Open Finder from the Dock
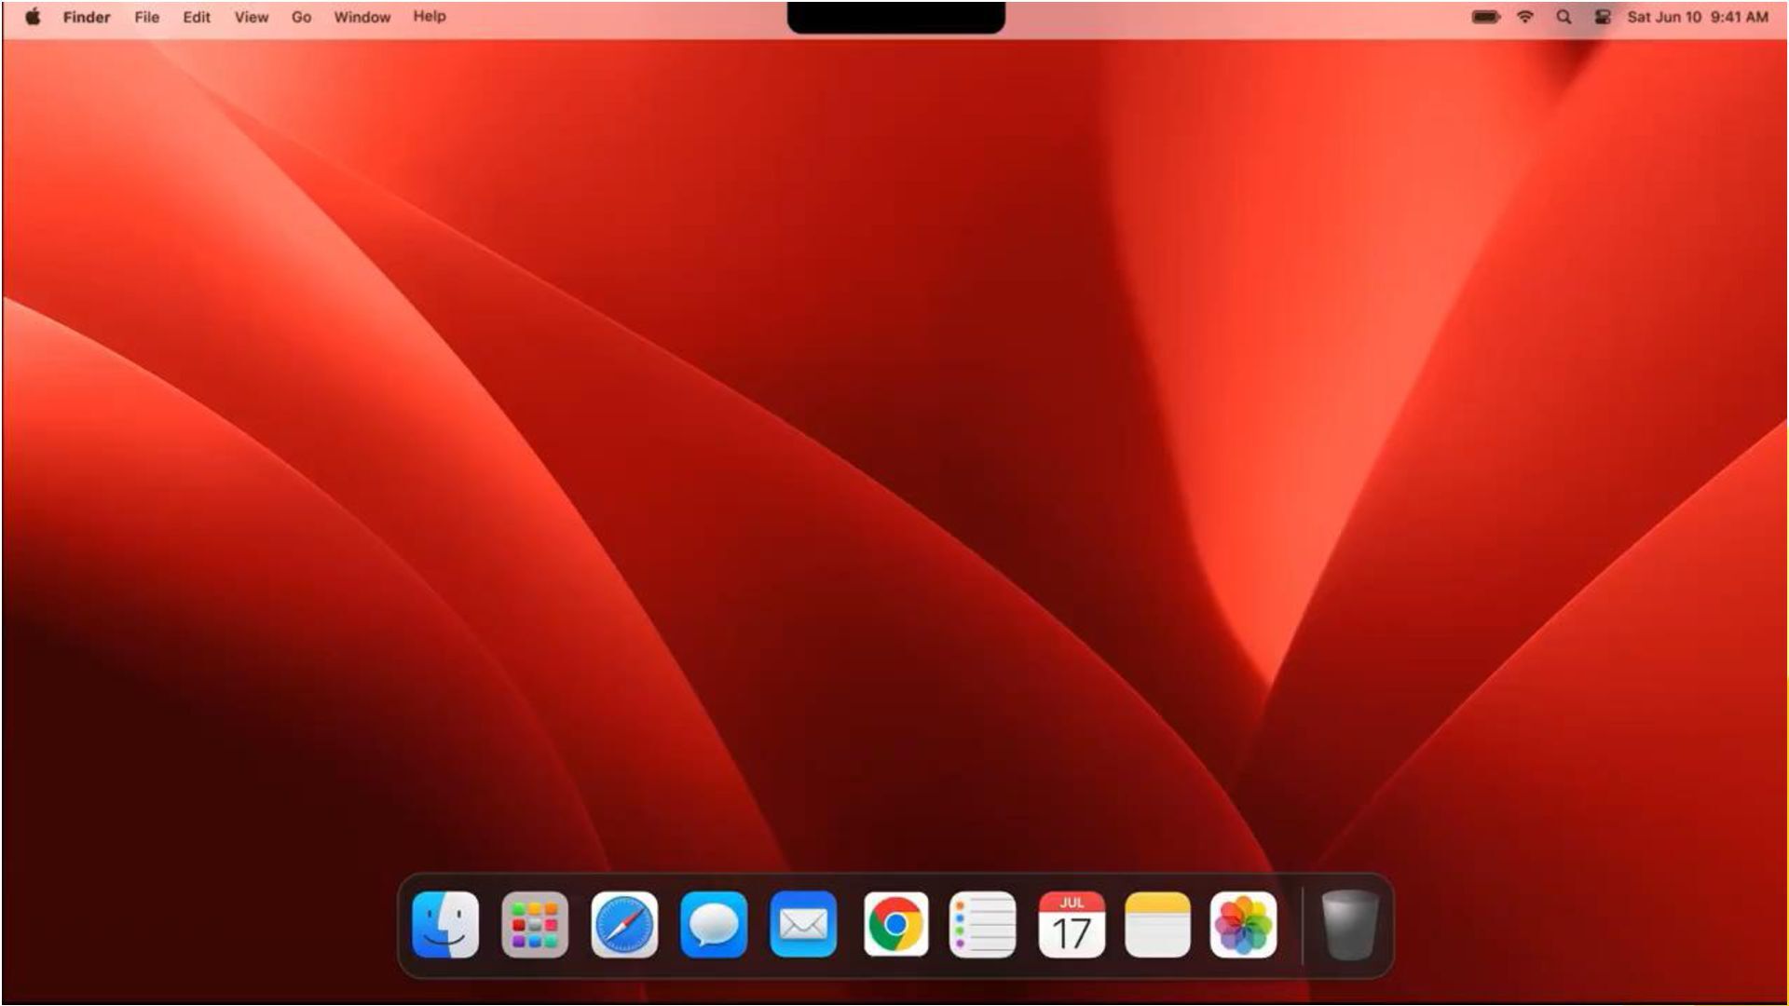Viewport: 1789px width, 1006px height. point(445,925)
